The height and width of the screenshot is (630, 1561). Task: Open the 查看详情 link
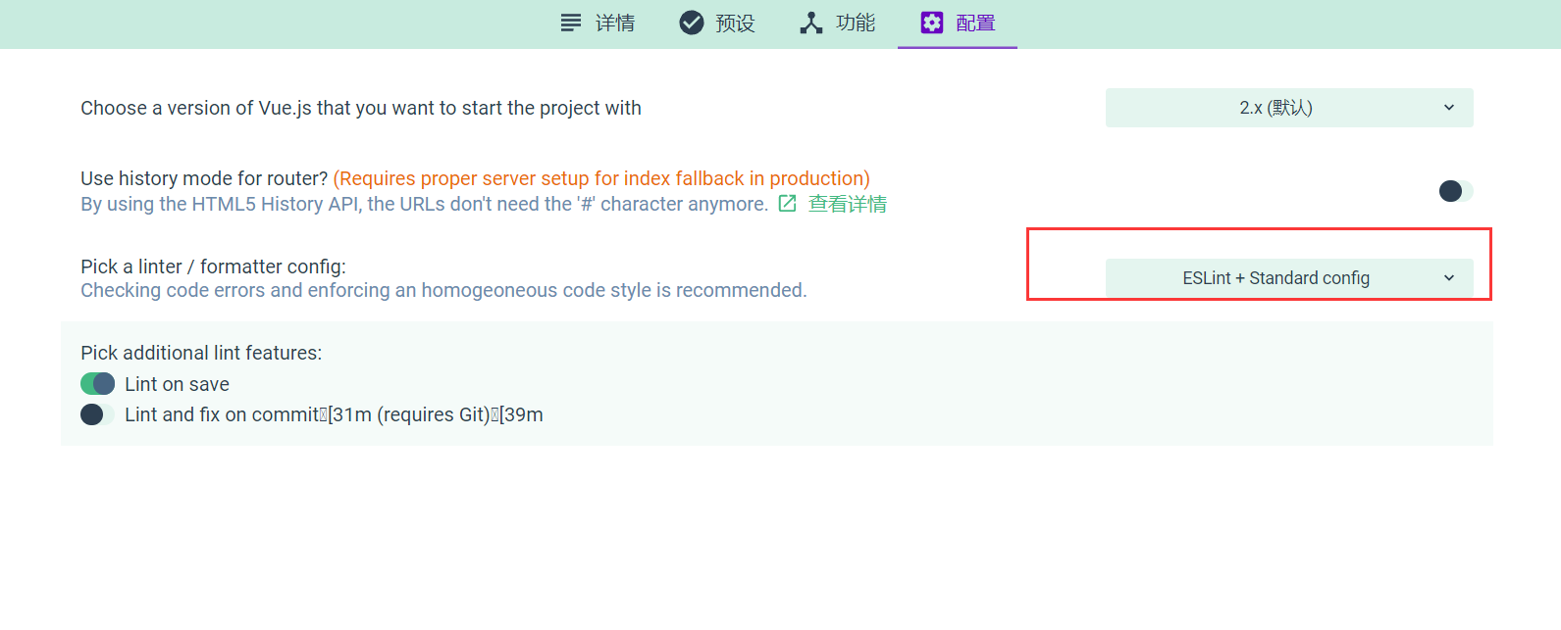click(x=848, y=203)
